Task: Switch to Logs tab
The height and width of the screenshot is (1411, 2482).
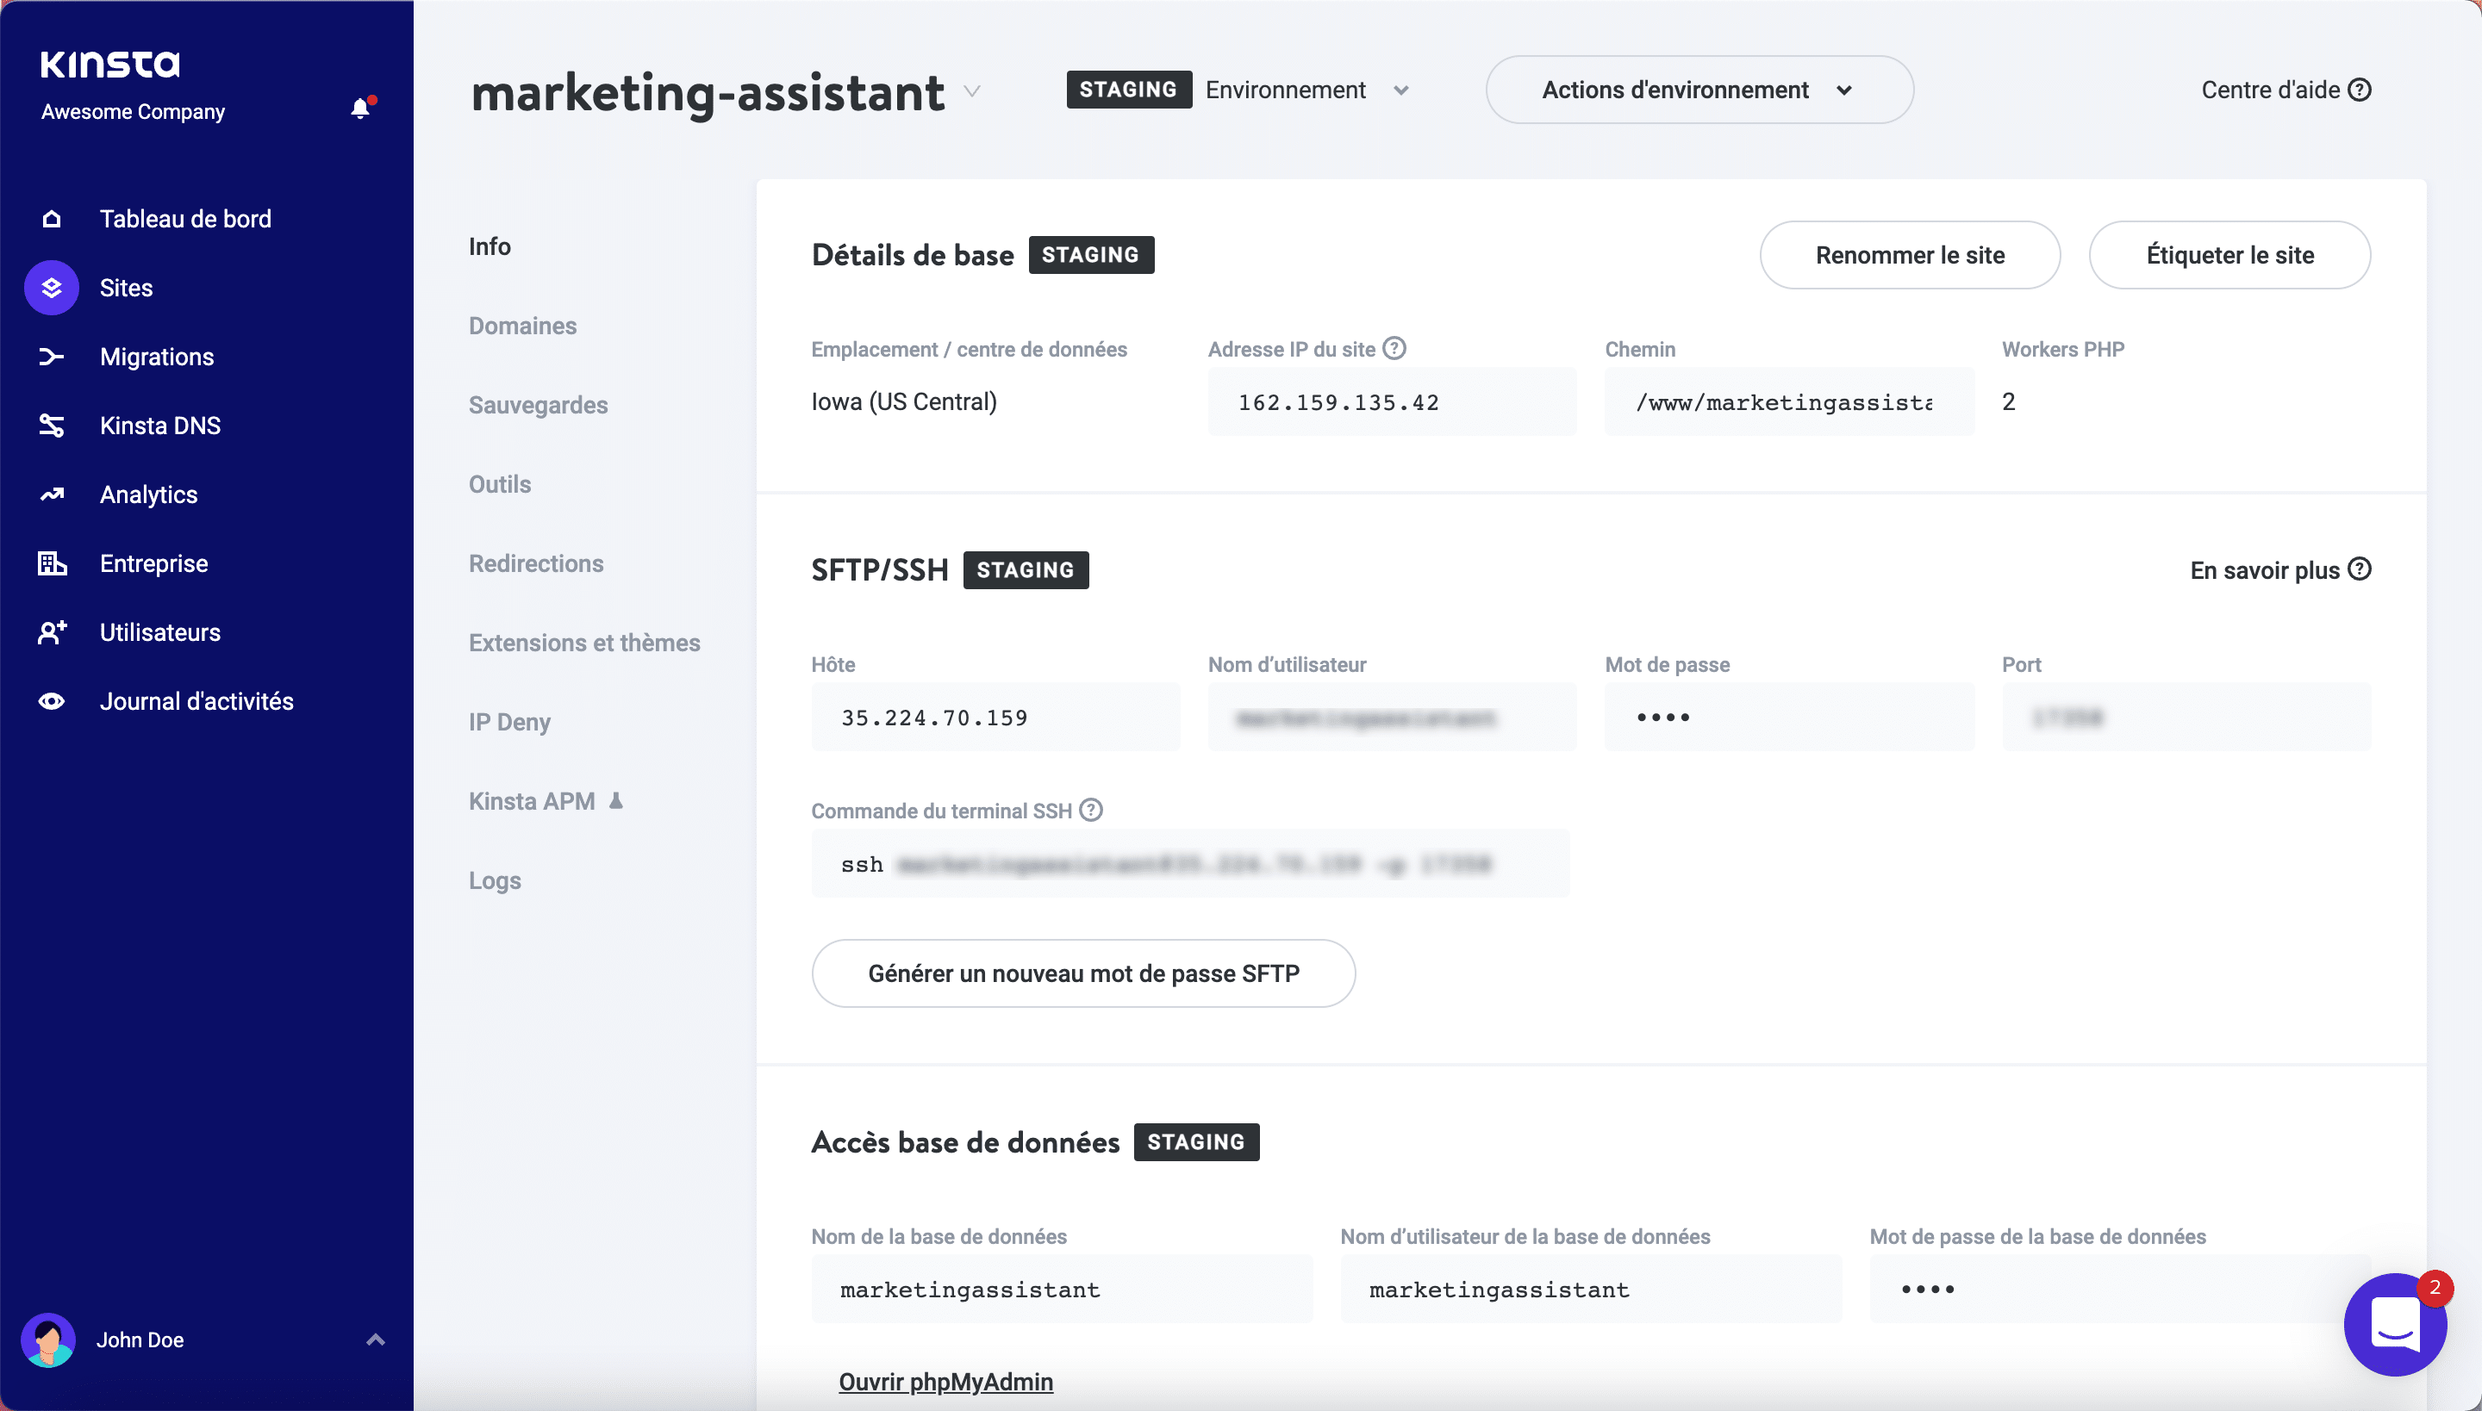Action: click(x=495, y=881)
